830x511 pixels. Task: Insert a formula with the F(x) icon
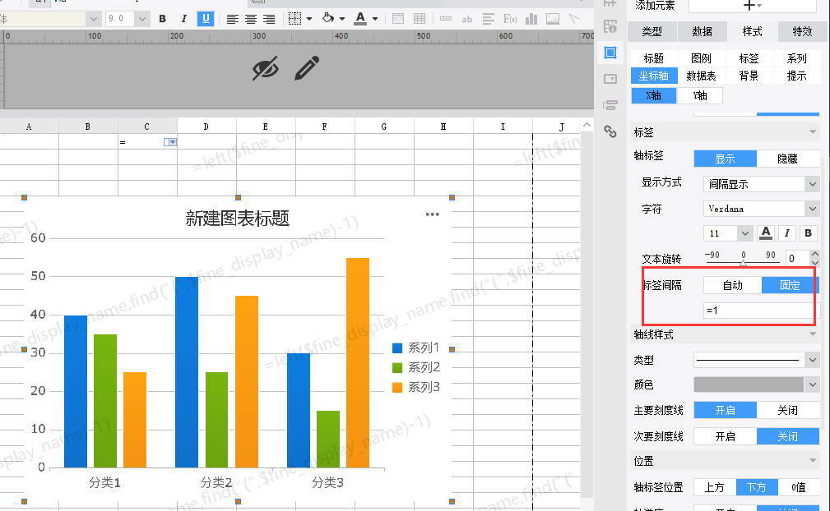pyautogui.click(x=510, y=20)
